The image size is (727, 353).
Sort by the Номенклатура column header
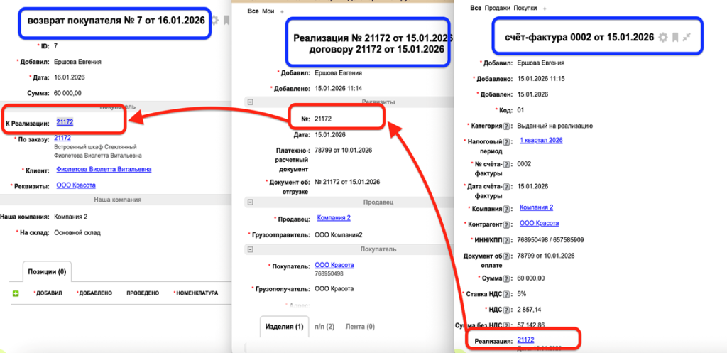click(197, 293)
